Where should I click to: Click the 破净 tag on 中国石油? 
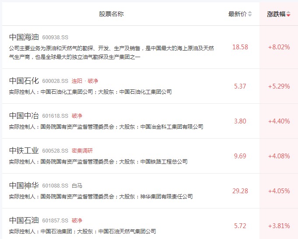(x=77, y=220)
